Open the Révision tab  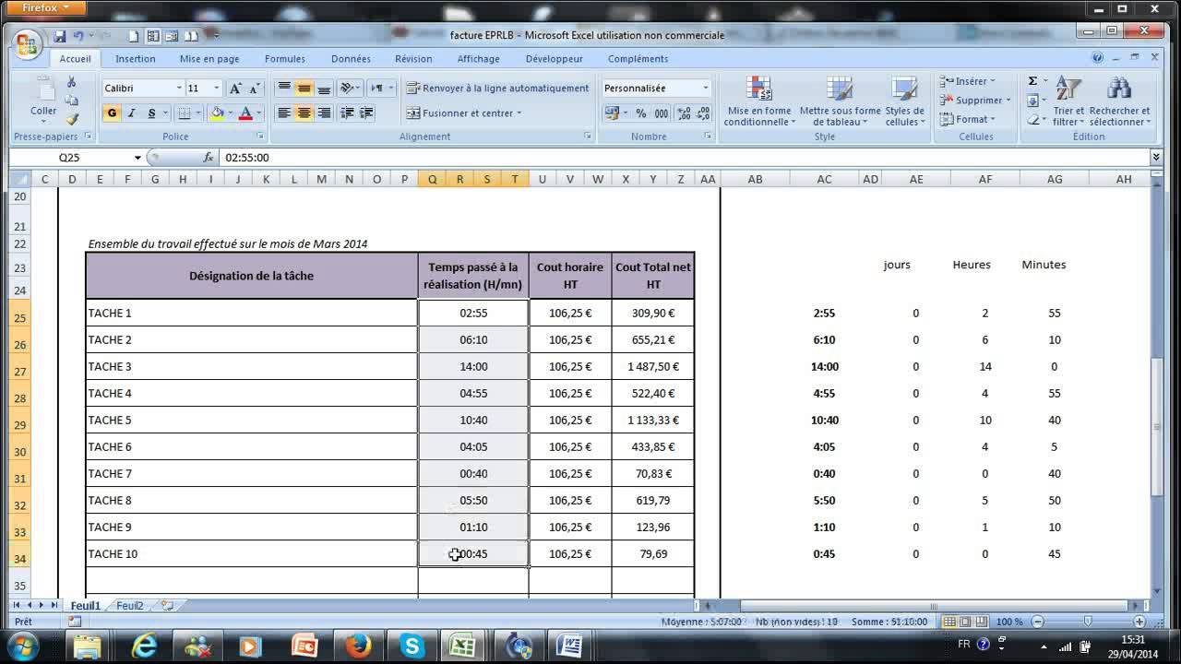[x=413, y=59]
